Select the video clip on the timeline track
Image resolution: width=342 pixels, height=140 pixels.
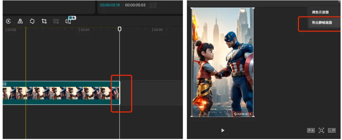point(60,93)
